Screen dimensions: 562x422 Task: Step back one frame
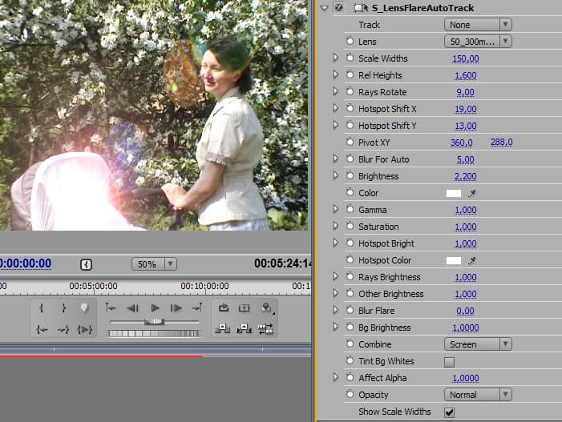133,308
